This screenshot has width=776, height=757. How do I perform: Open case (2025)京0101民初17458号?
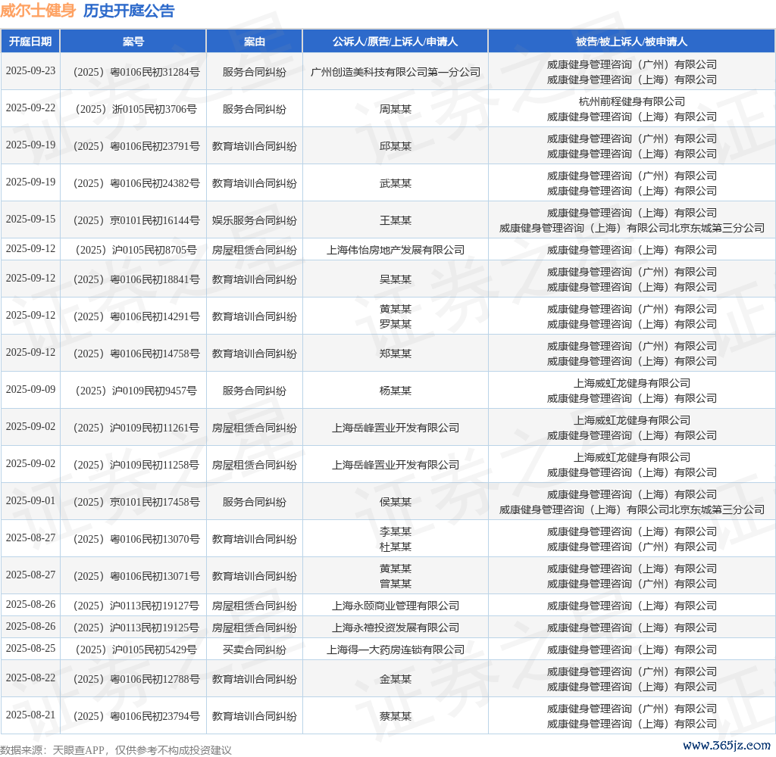click(133, 502)
